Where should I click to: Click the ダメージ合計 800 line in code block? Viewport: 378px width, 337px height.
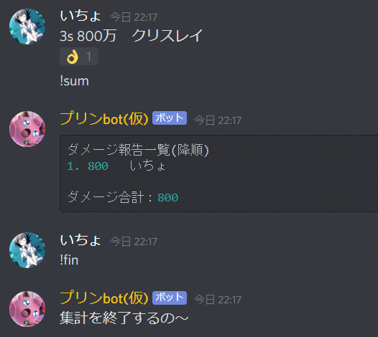click(123, 197)
